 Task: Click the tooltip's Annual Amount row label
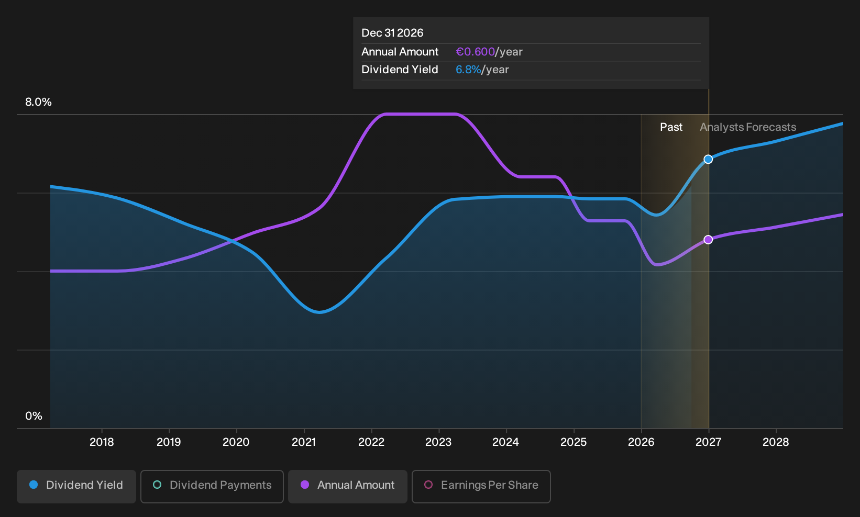coord(400,52)
